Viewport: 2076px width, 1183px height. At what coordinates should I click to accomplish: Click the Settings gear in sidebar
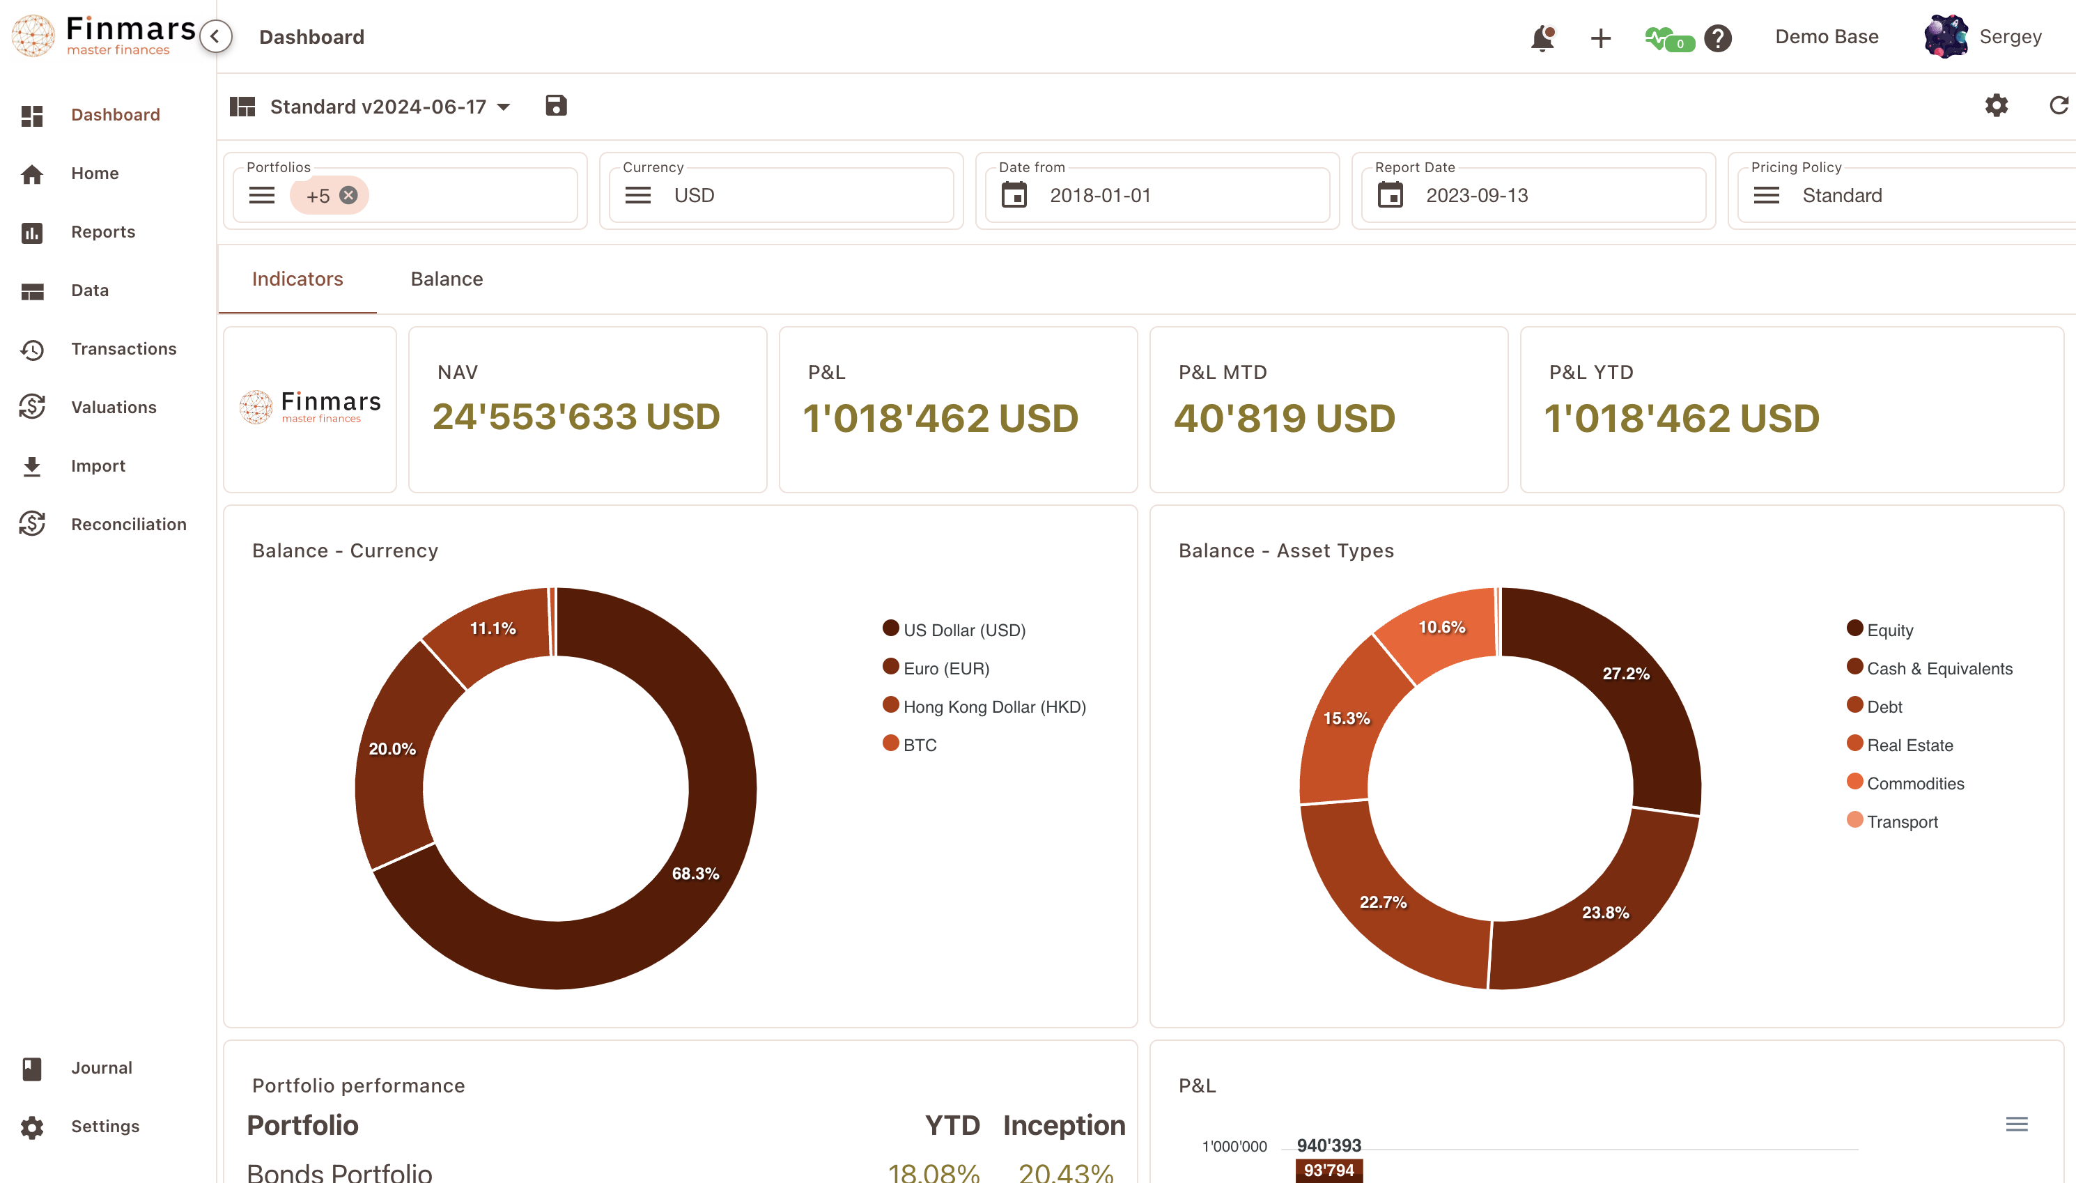[31, 1127]
